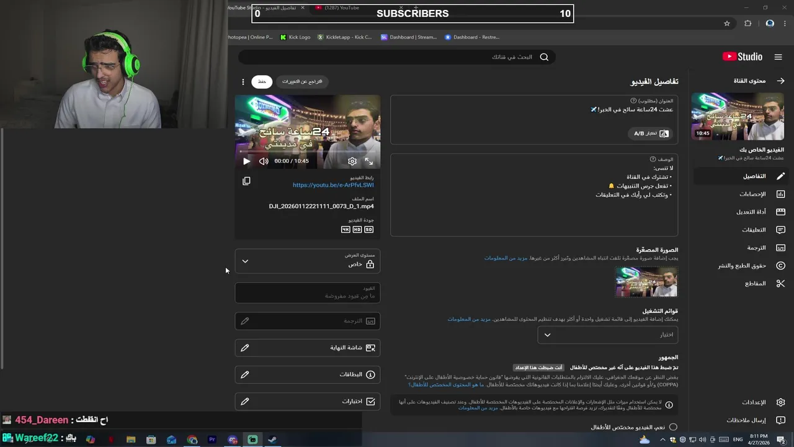Select 'Yes, made for kids' radio
Viewport: 794px width, 447px height.
[673, 427]
